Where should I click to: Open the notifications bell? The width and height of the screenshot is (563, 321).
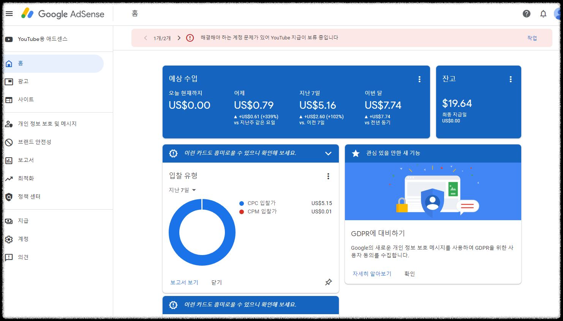tap(543, 14)
